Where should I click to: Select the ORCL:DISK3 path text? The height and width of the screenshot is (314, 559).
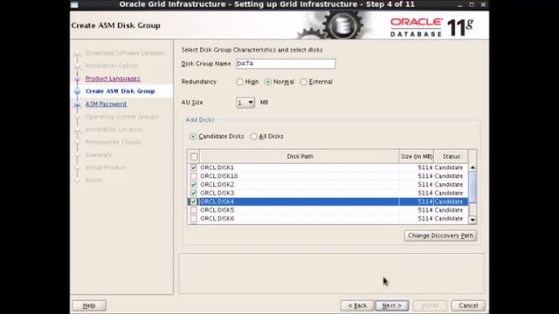(217, 193)
